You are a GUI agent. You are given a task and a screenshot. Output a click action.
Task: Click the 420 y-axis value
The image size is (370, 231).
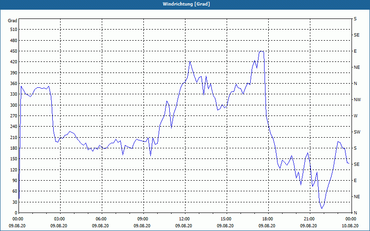coord(14,62)
